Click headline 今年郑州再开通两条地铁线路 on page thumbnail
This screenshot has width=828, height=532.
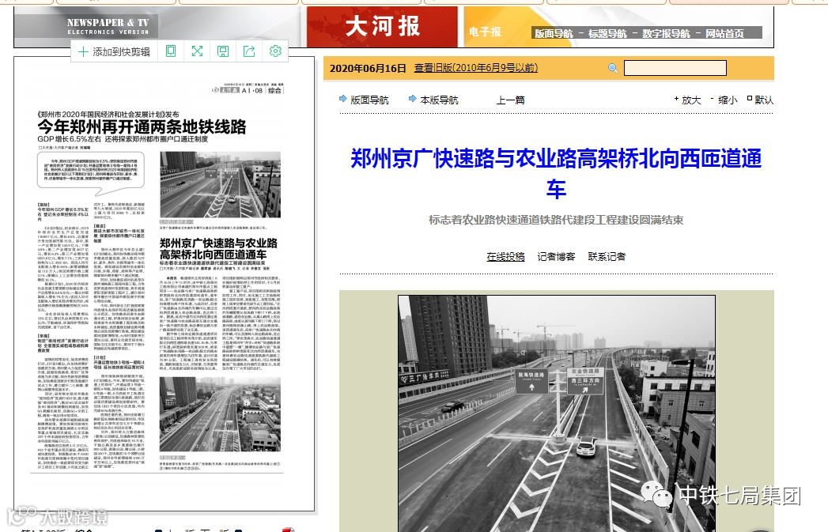click(142, 126)
